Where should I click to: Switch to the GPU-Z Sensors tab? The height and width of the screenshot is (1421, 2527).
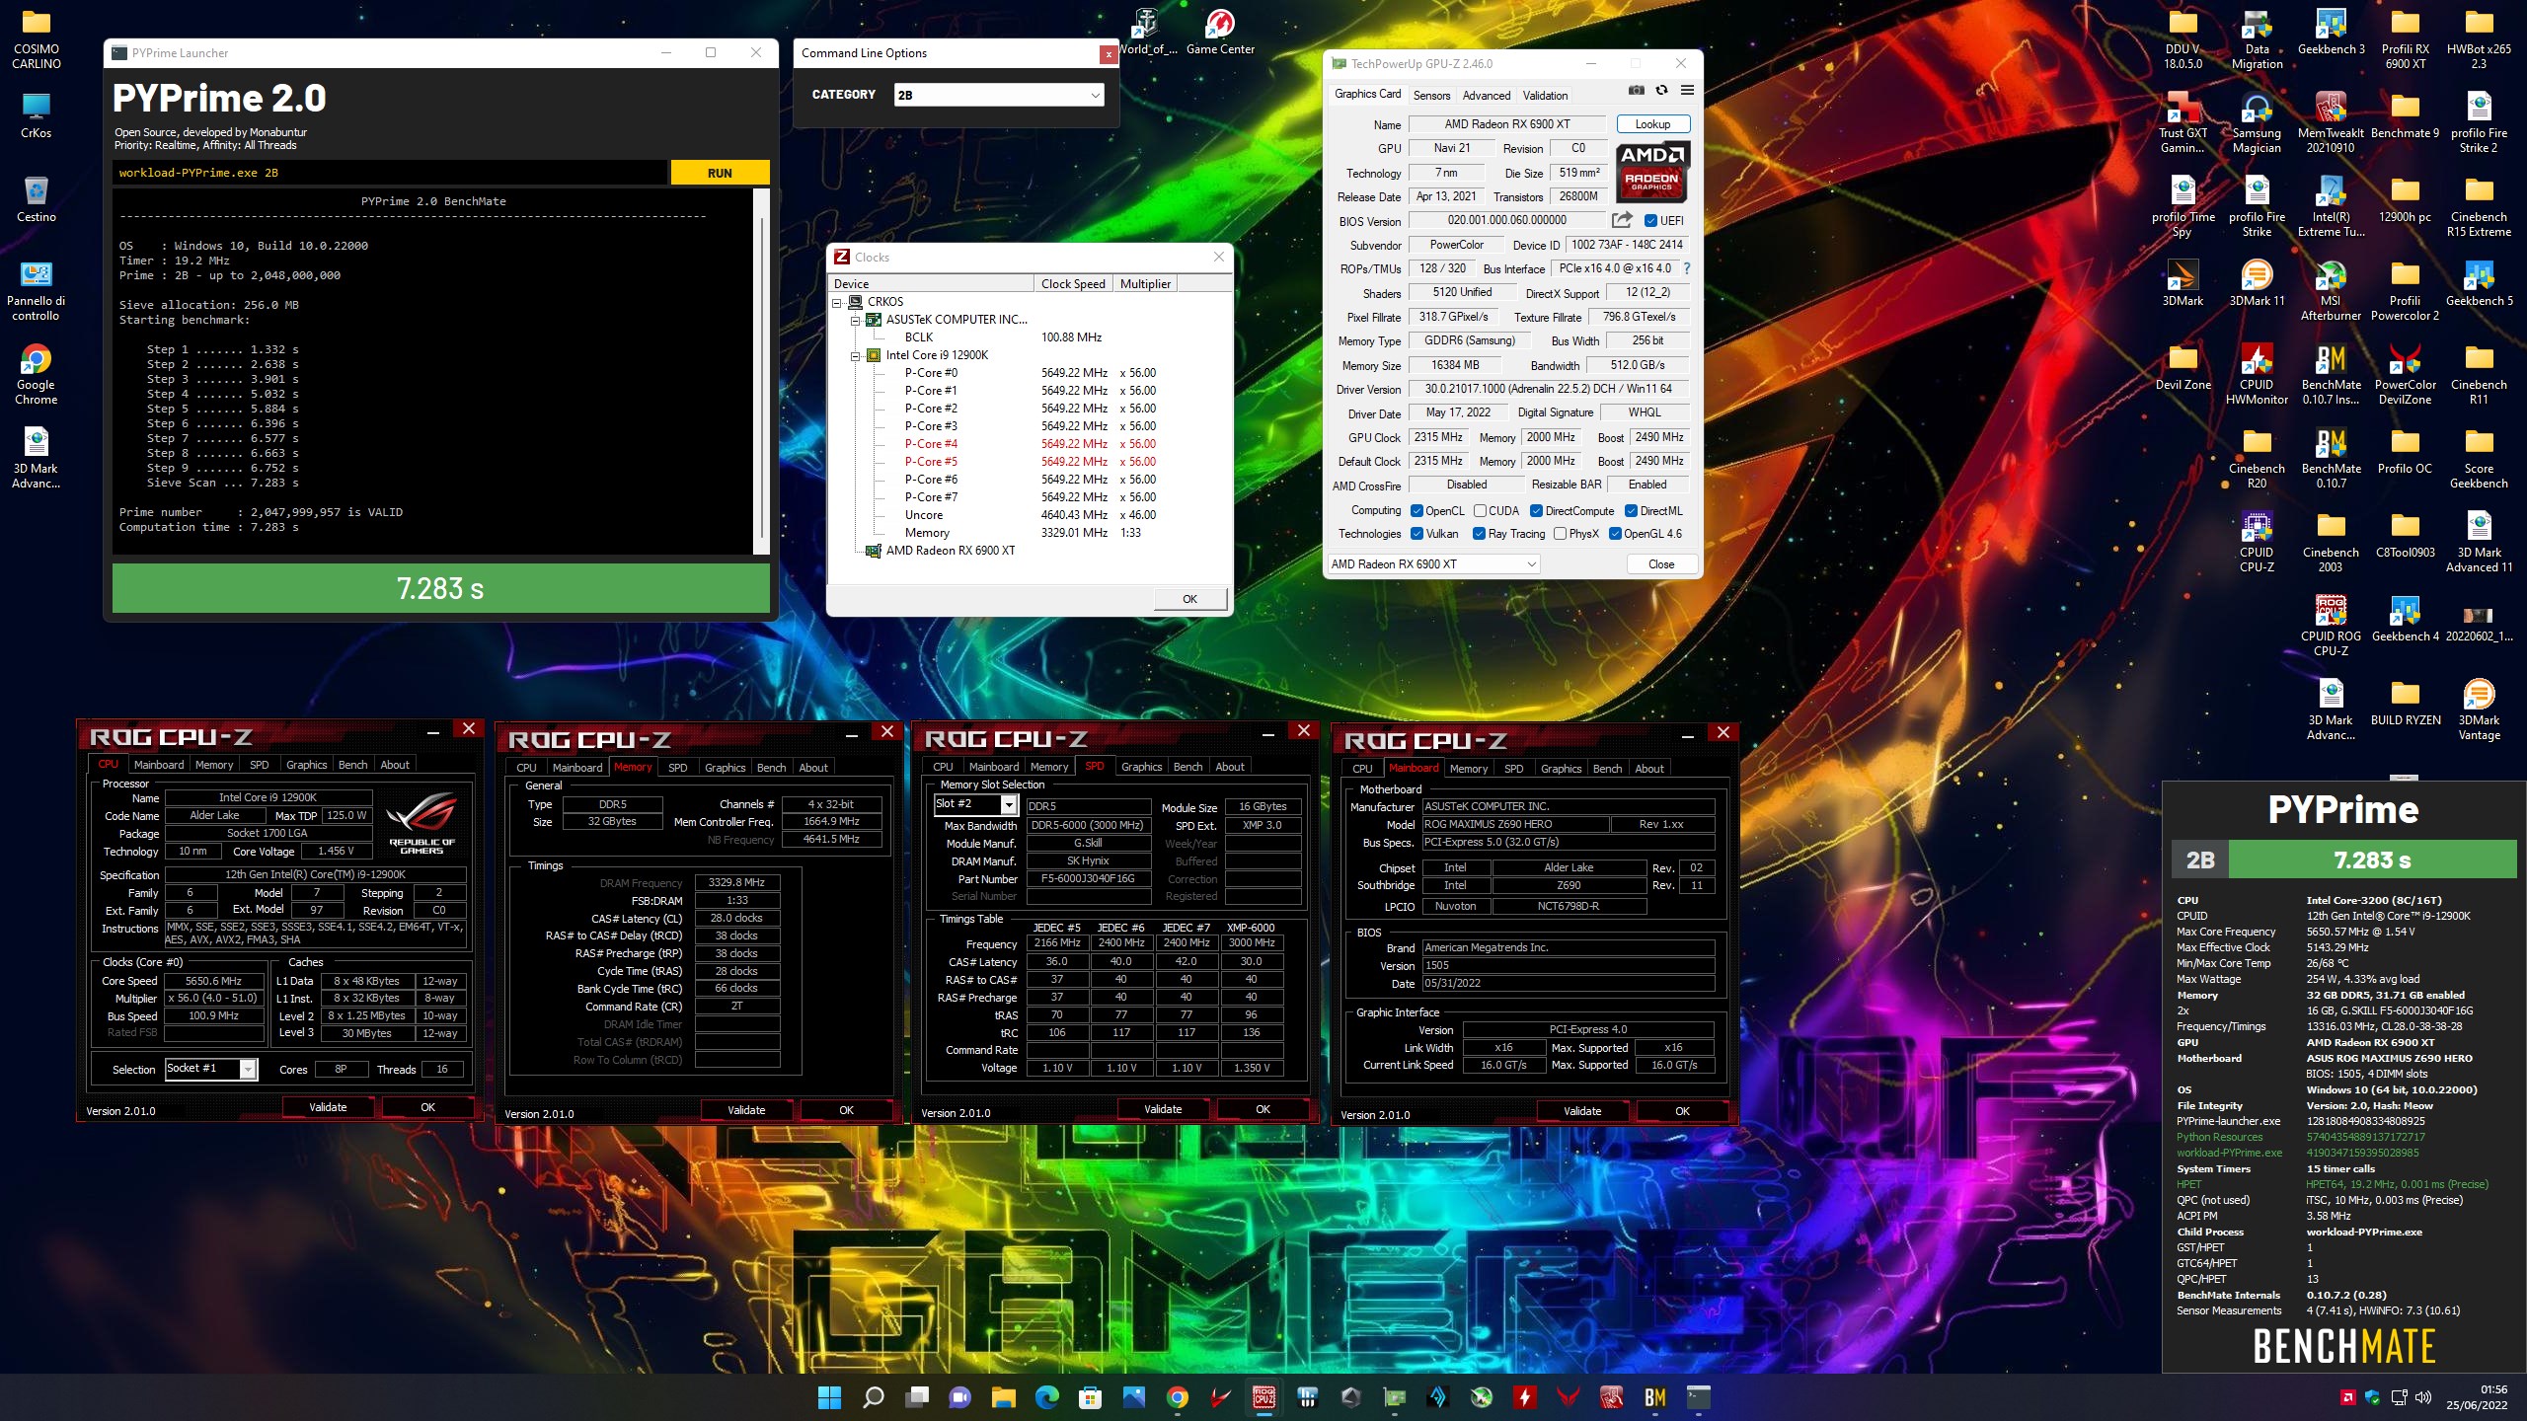(1431, 96)
